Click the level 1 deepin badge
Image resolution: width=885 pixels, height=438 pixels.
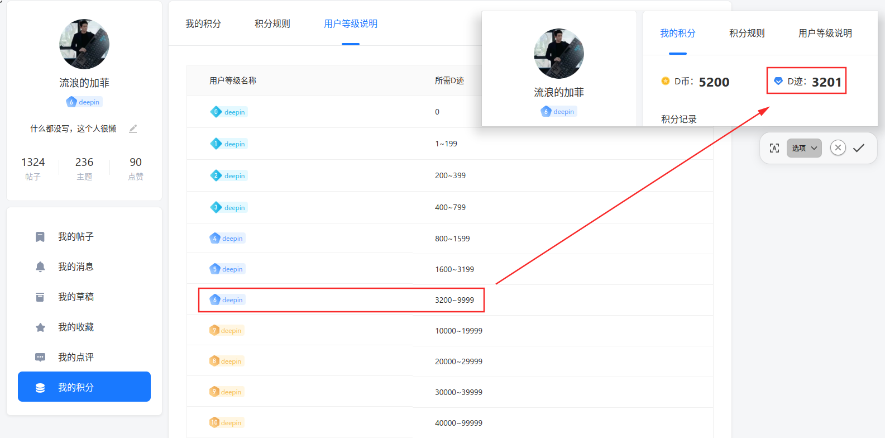[229, 144]
